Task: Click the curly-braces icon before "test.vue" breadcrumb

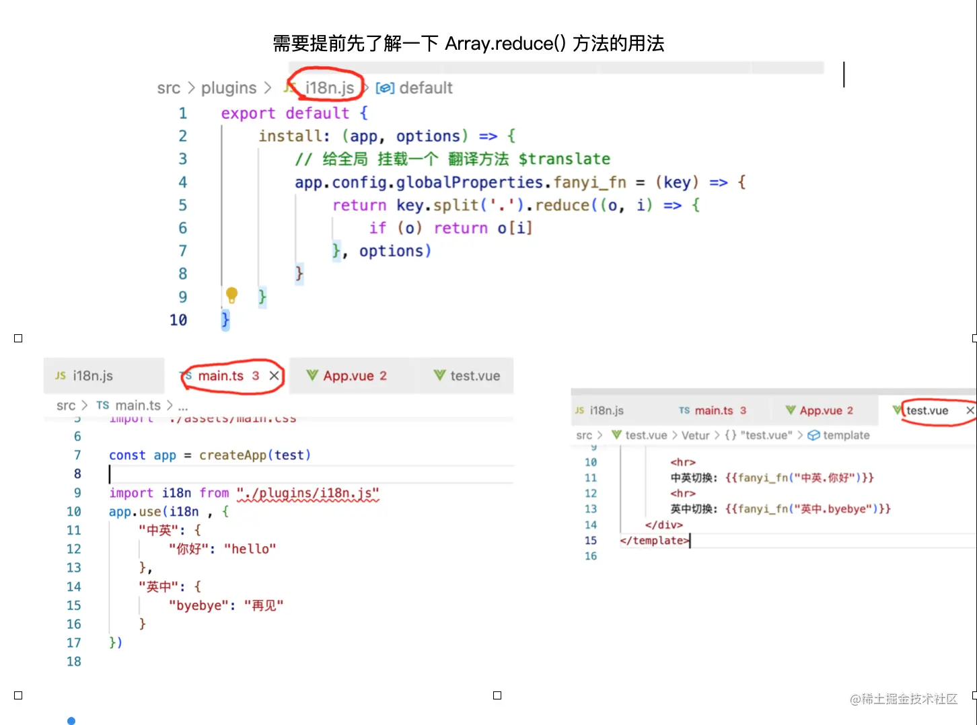Action: [x=731, y=435]
